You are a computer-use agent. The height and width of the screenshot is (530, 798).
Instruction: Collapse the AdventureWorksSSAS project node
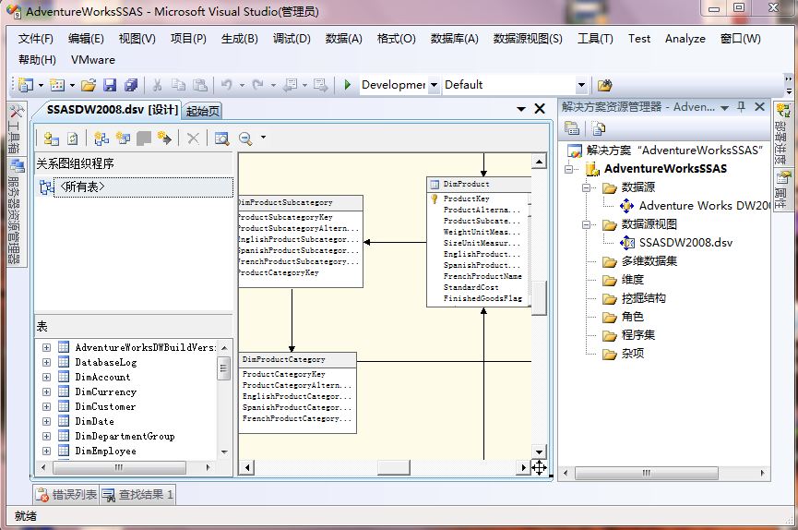click(x=569, y=169)
